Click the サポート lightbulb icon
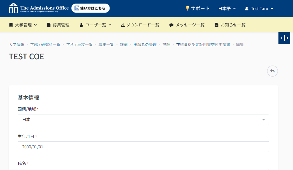The image size is (293, 170). [x=187, y=8]
